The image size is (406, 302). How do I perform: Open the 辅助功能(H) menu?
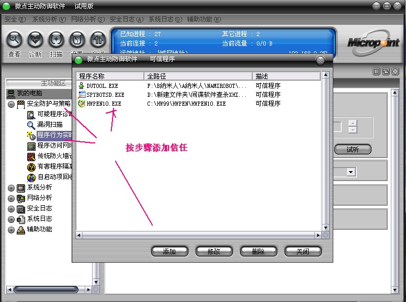tap(204, 19)
